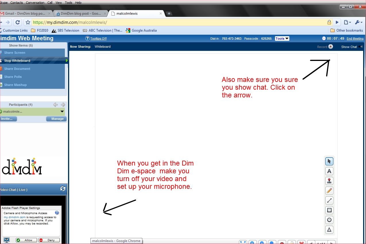
Task: Click the Show Chat arrow
Action: 361,47
